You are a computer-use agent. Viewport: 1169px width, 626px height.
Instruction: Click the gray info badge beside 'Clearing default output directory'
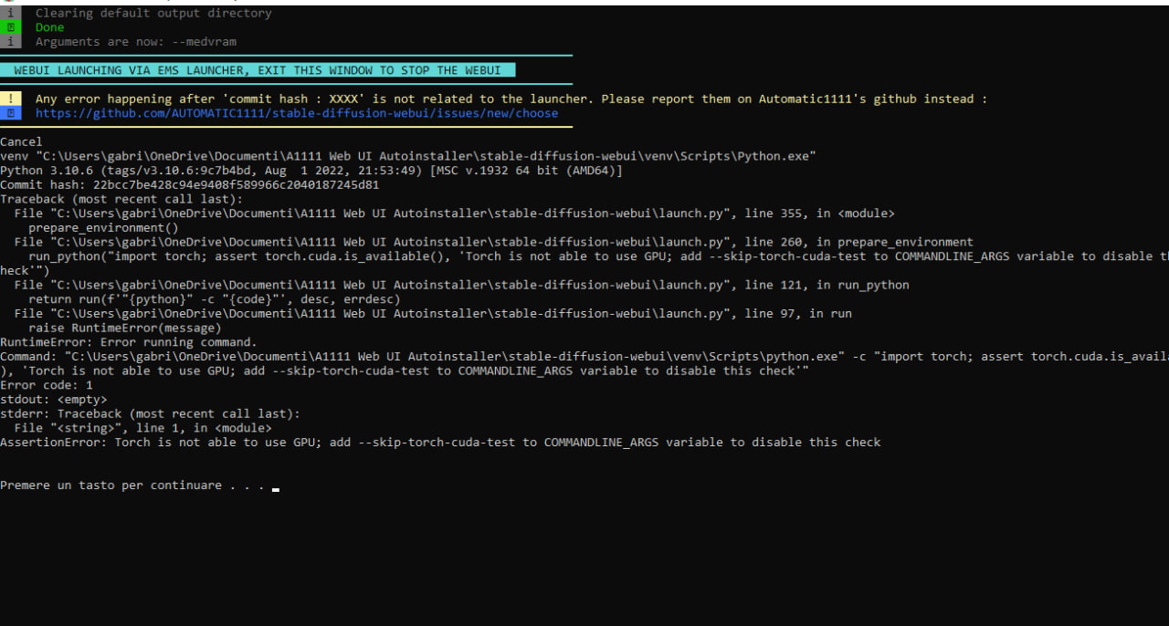pyautogui.click(x=11, y=13)
